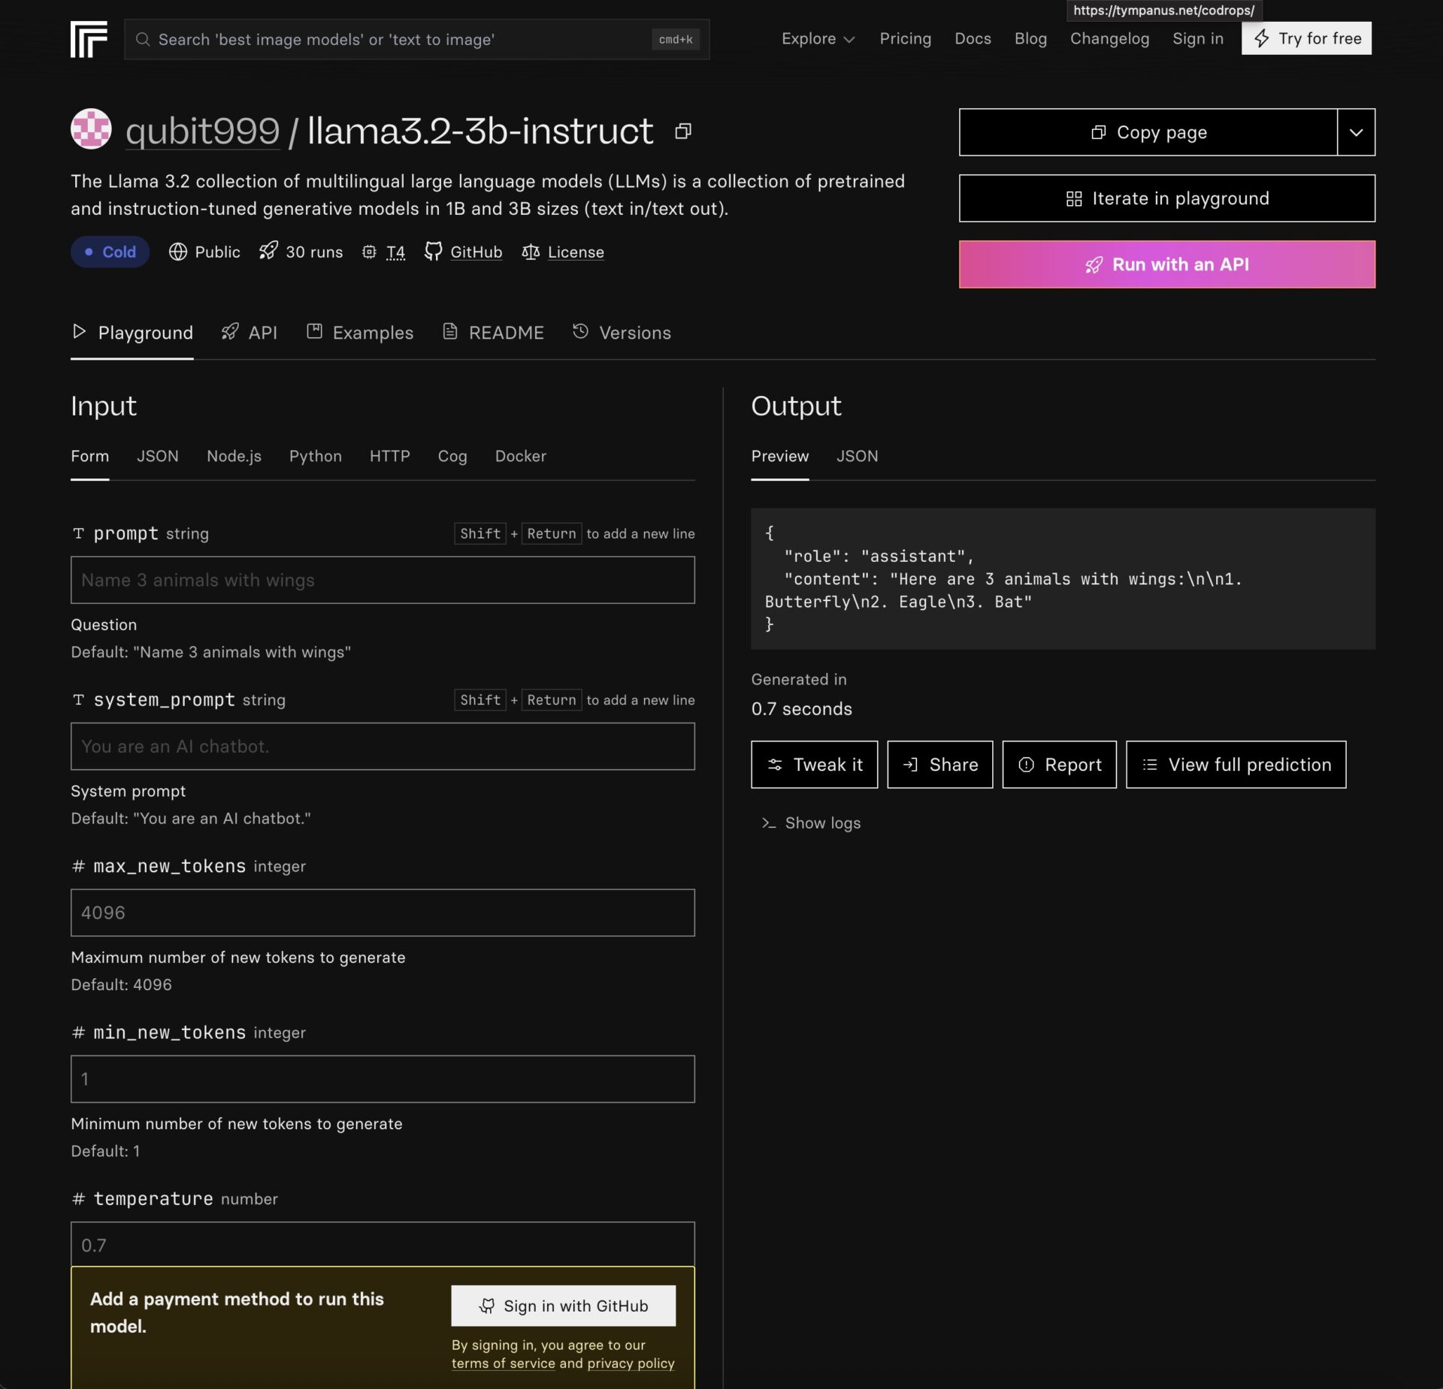1443x1389 pixels.
Task: Click the search magnifier icon
Action: (143, 39)
